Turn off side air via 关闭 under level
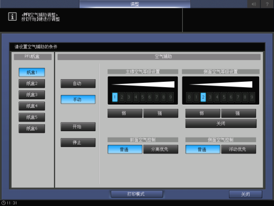Screen dimensions: 274x206 tap(221, 123)
